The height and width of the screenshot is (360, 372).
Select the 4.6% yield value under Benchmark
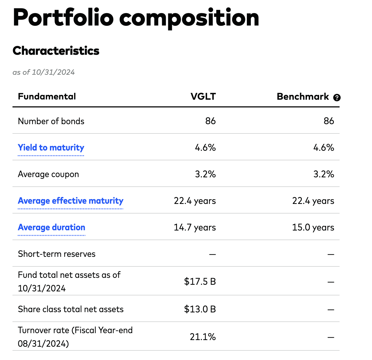pyautogui.click(x=324, y=148)
